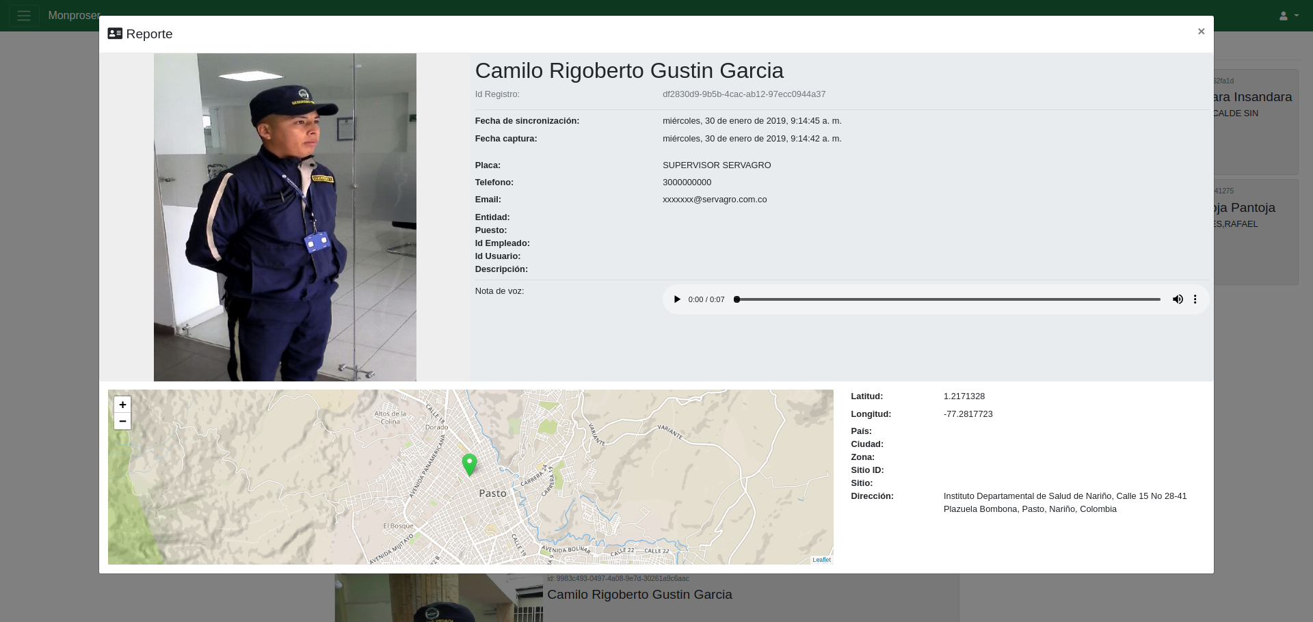Click the Reporte card icon in header
This screenshot has height=622, width=1313.
tap(115, 33)
